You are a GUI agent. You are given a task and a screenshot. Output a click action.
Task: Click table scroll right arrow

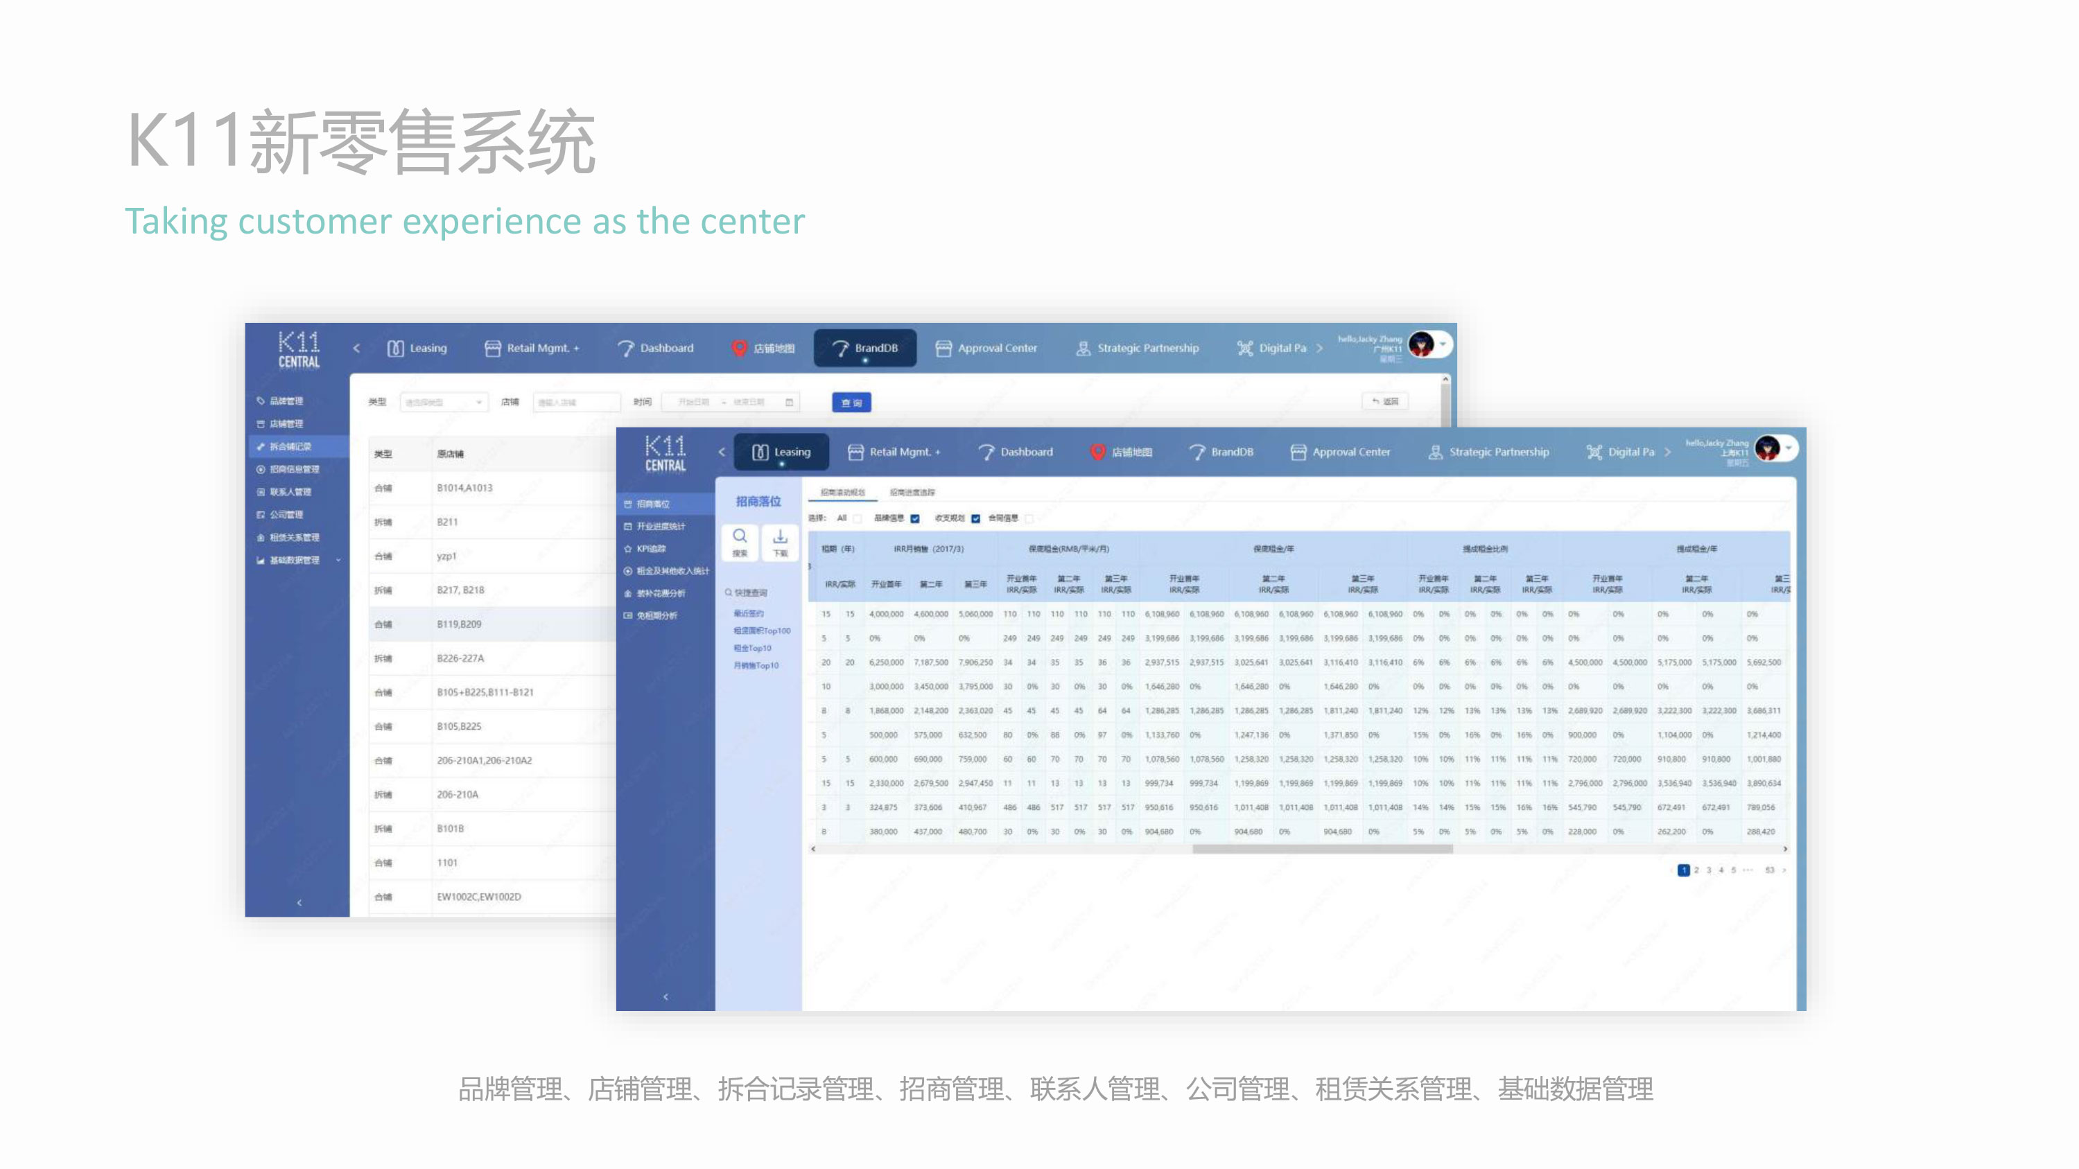(x=1785, y=849)
